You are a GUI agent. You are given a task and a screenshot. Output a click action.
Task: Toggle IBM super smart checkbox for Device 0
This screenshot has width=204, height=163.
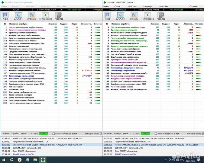pyautogui.click(x=100, y=133)
